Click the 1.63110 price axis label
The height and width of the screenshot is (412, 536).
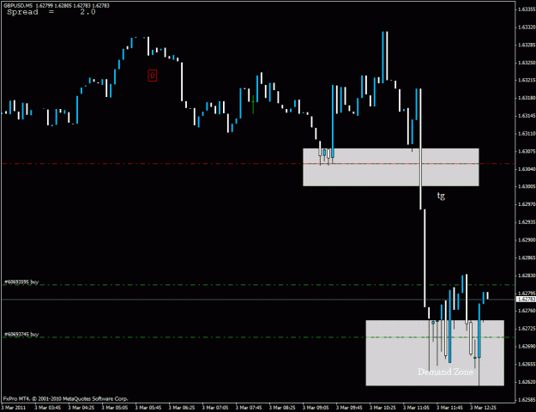(x=527, y=133)
